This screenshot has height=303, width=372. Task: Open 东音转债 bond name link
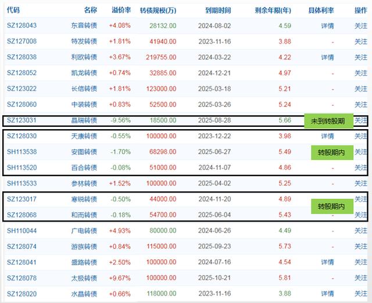pyautogui.click(x=84, y=26)
